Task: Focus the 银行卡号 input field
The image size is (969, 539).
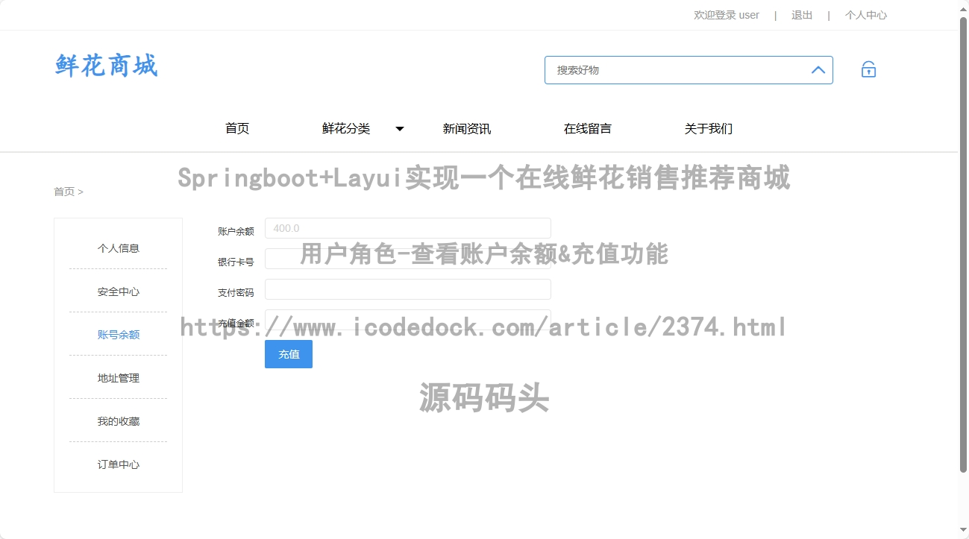Action: (408, 259)
